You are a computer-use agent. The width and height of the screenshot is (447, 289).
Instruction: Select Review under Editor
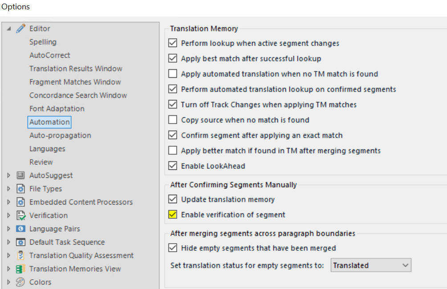pyautogui.click(x=41, y=162)
